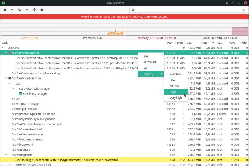Image resolution: width=249 pixels, height=166 pixels.
Task: Collapse the /usr/bin/lightdm tree node
Action: tap(6, 155)
